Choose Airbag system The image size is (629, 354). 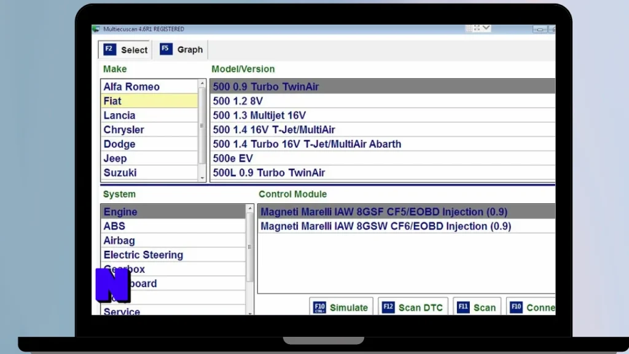pyautogui.click(x=173, y=241)
